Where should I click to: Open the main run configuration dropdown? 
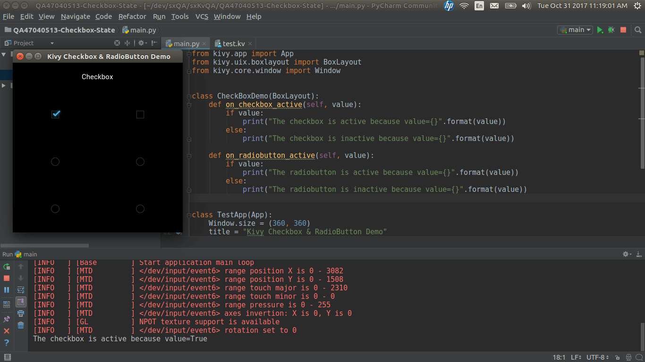tap(575, 30)
